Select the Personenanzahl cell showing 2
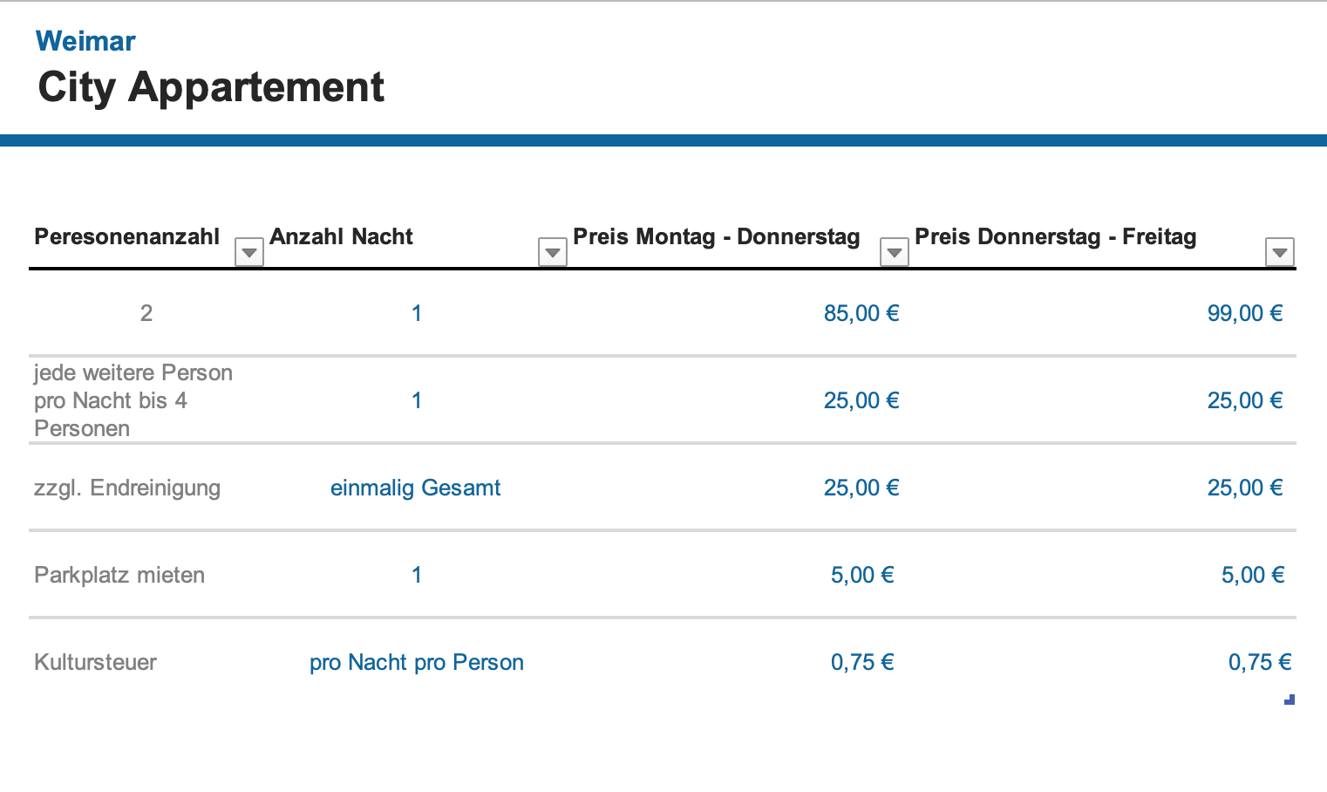 (146, 313)
